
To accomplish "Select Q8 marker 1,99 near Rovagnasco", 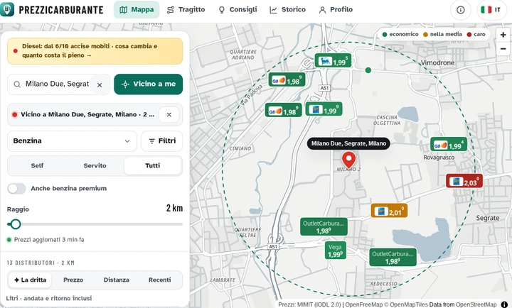I will click(x=449, y=144).
